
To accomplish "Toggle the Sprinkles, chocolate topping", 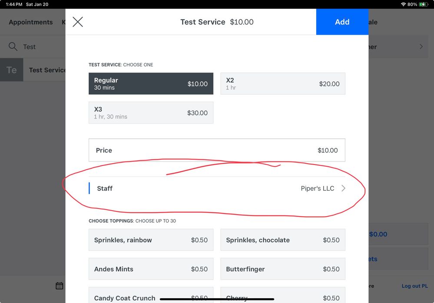I will point(282,240).
